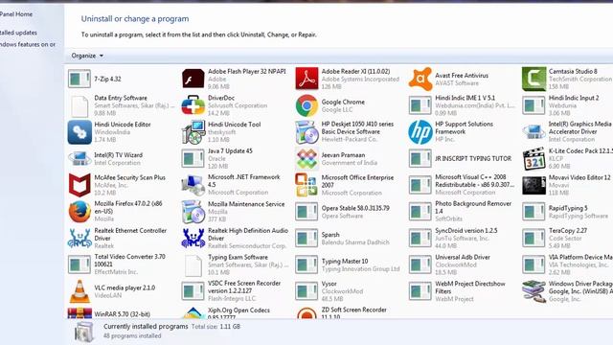Image resolution: width=613 pixels, height=345 pixels.
Task: Open Control Panel Home link
Action: click(16, 14)
